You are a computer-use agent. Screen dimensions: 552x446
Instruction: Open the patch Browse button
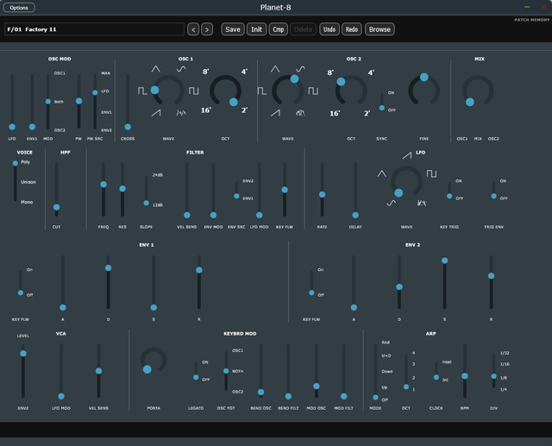tap(379, 29)
